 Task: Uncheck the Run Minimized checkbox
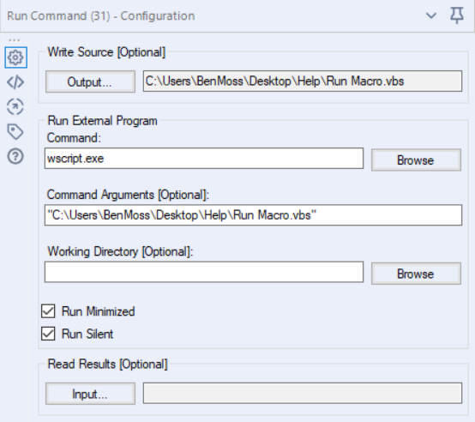(48, 311)
